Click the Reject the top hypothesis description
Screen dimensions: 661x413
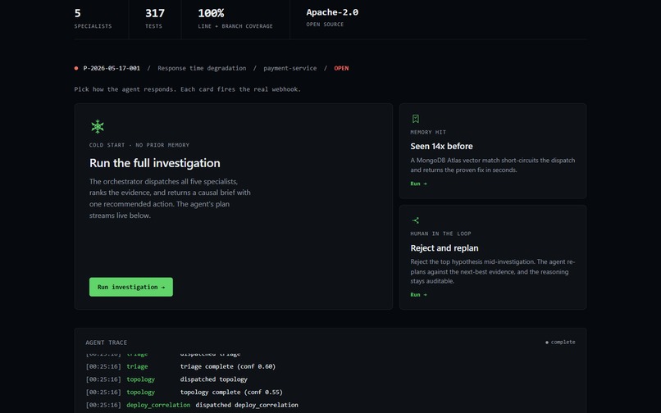point(492,271)
